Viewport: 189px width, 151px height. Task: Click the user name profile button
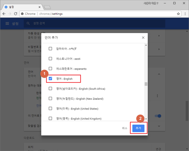(151, 3)
